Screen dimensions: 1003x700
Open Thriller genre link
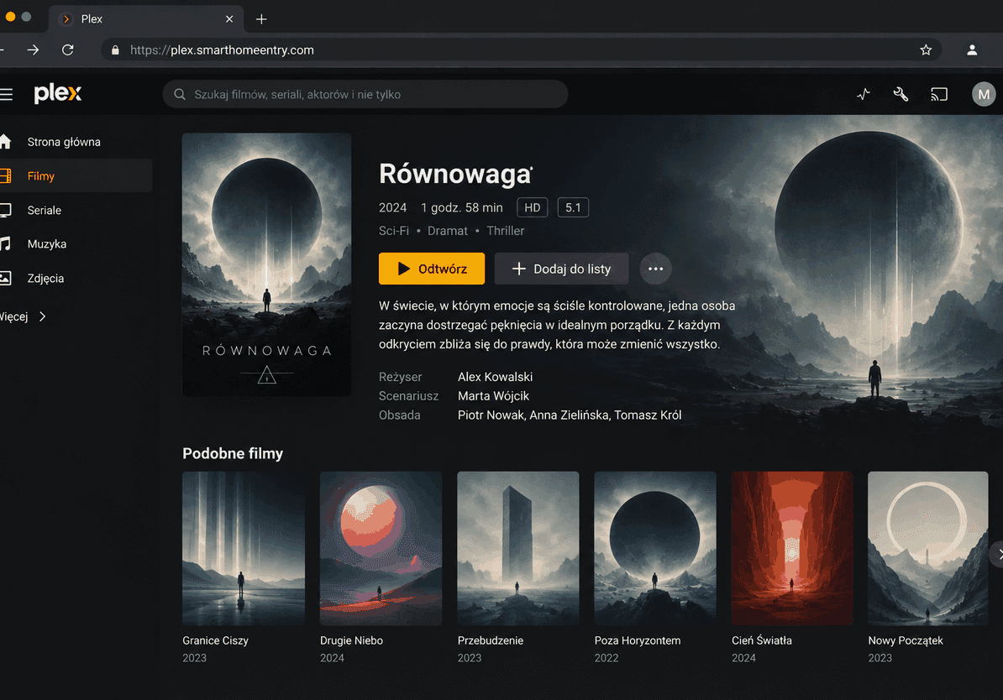506,231
